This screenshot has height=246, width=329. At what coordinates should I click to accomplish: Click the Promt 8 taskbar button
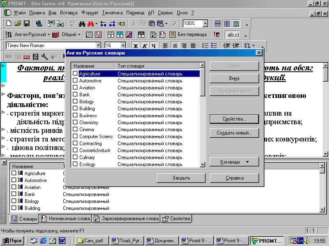tap(197, 241)
